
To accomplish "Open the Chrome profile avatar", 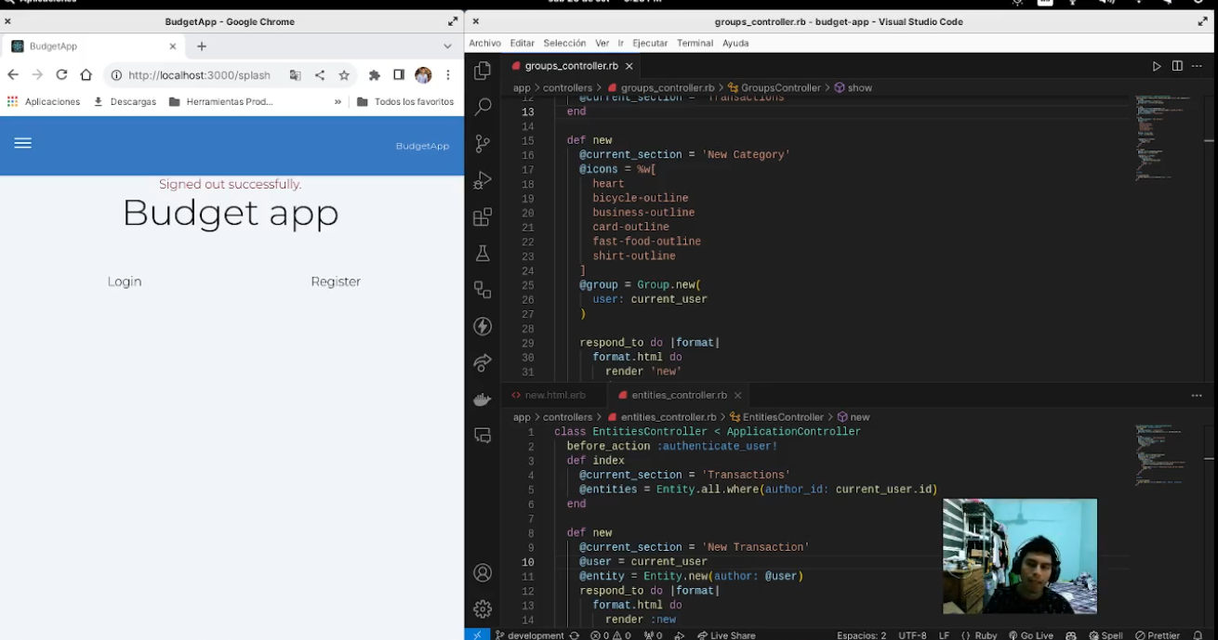I will tap(423, 75).
